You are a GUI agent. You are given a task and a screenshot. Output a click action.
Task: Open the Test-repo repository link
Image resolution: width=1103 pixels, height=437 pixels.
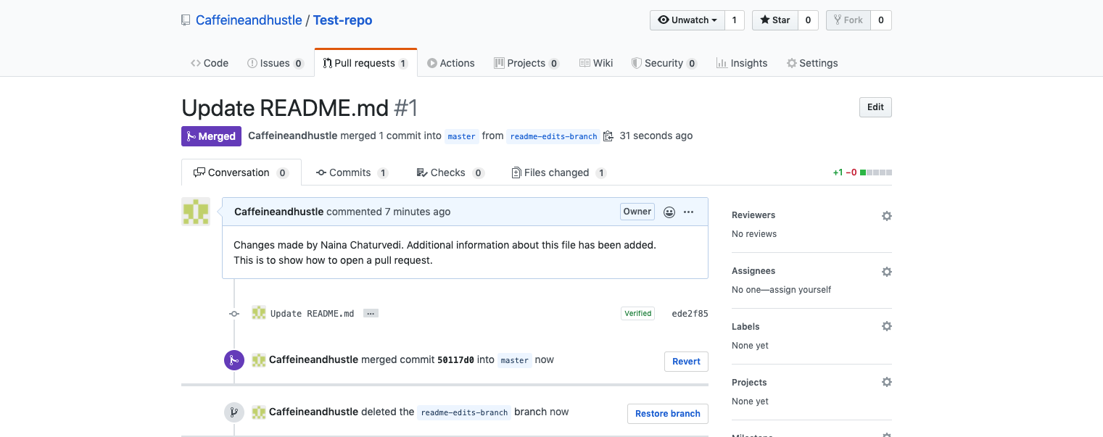(x=343, y=20)
